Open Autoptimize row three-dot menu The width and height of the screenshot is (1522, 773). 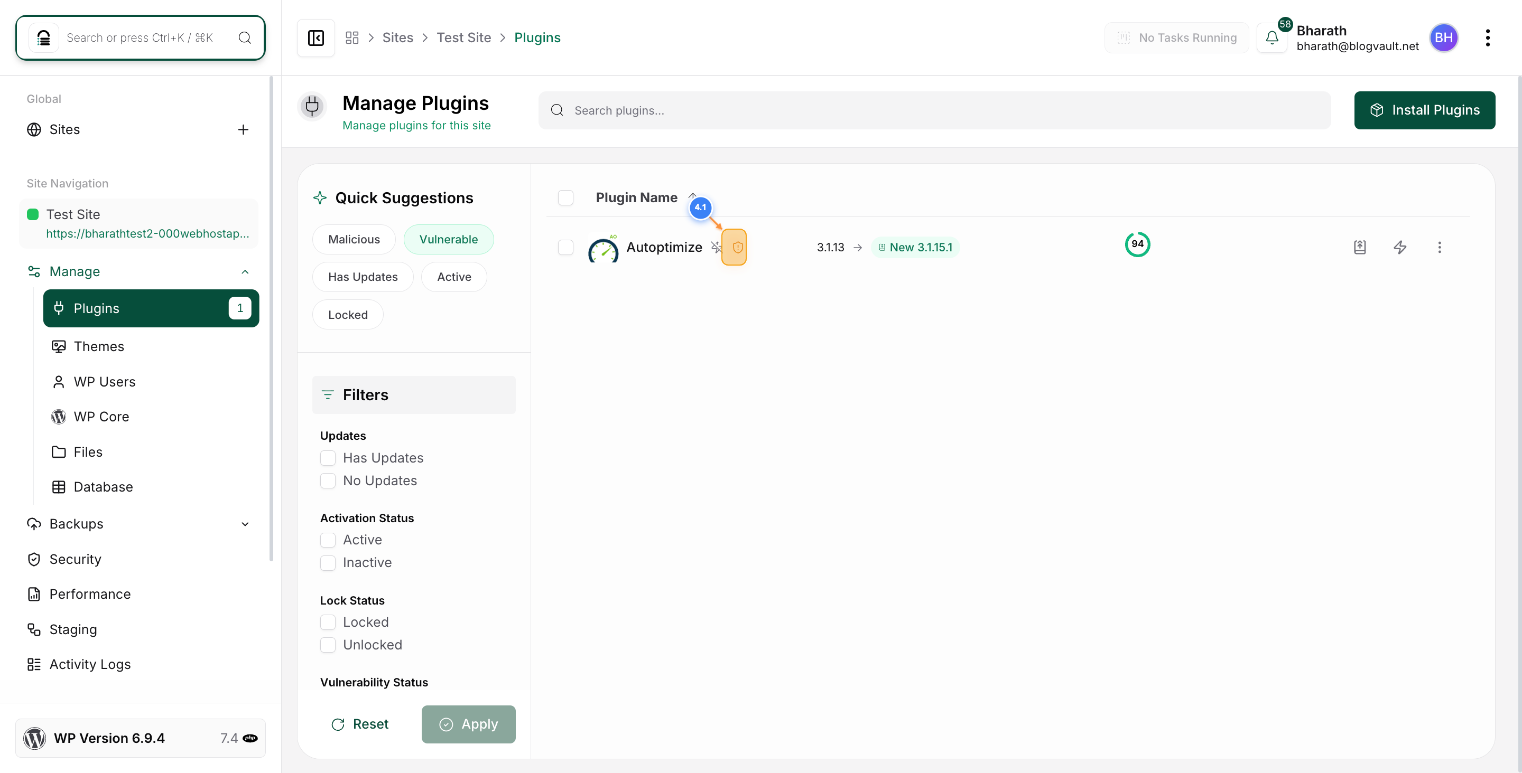pos(1439,247)
